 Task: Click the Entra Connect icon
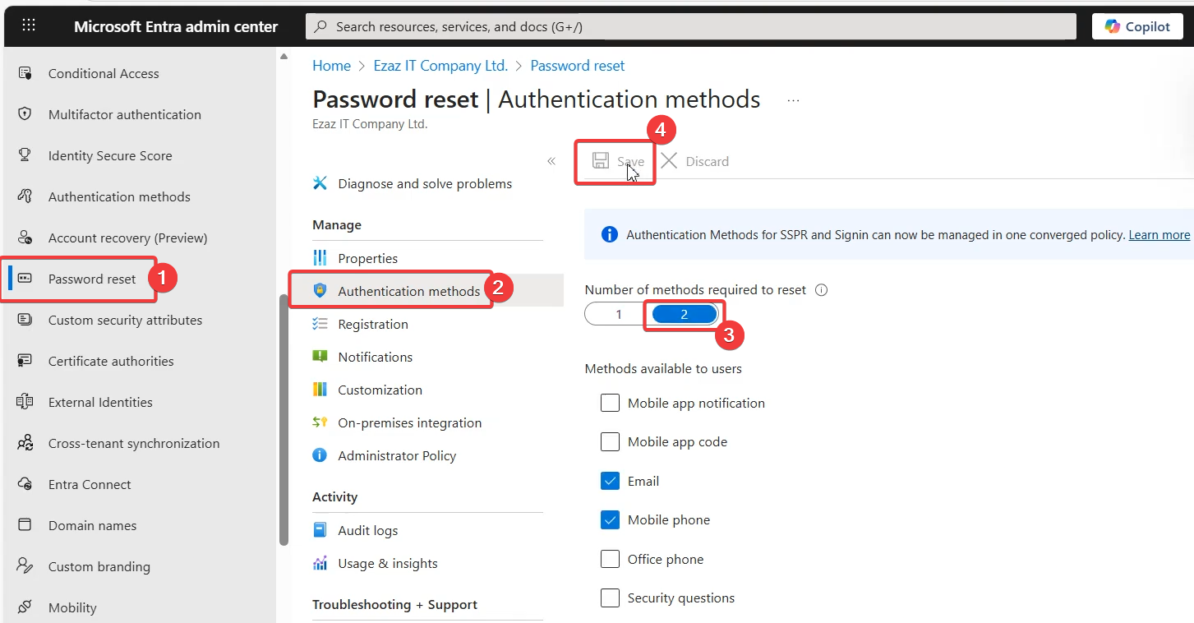coord(25,484)
